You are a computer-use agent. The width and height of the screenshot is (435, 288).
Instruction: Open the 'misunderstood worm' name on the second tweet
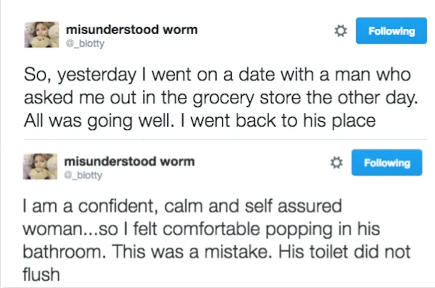130,161
